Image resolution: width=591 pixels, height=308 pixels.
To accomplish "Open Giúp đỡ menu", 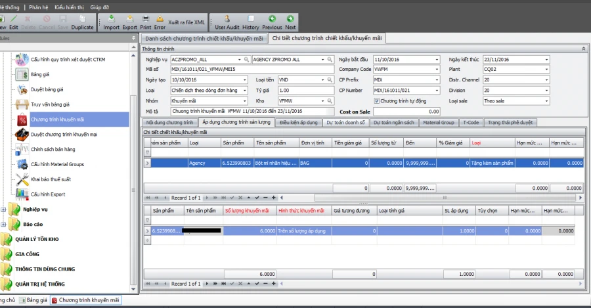I will click(x=100, y=7).
